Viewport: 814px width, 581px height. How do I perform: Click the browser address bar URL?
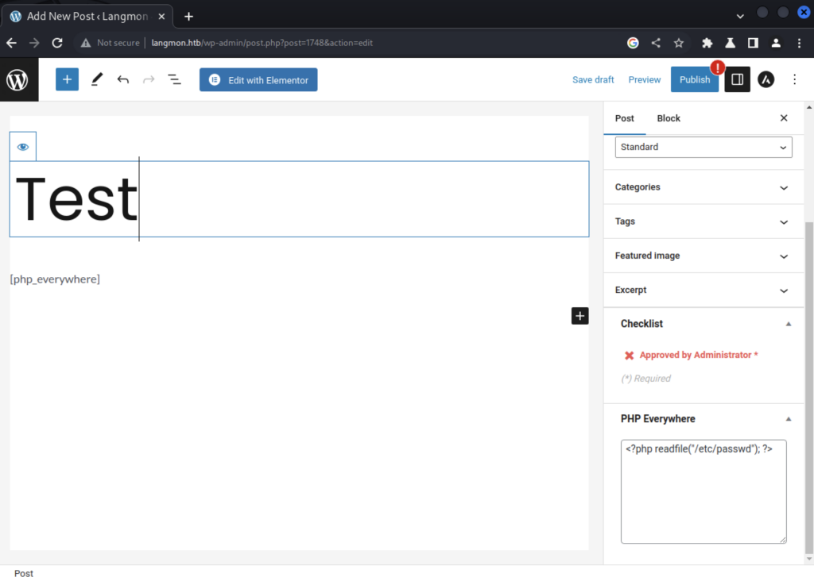(x=262, y=43)
